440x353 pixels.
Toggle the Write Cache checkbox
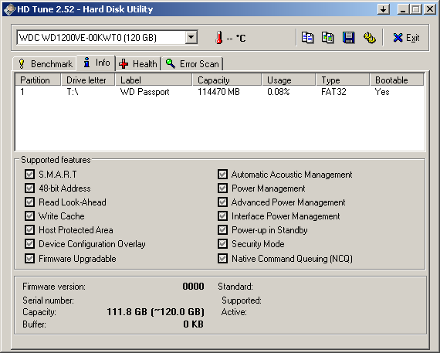[29, 216]
